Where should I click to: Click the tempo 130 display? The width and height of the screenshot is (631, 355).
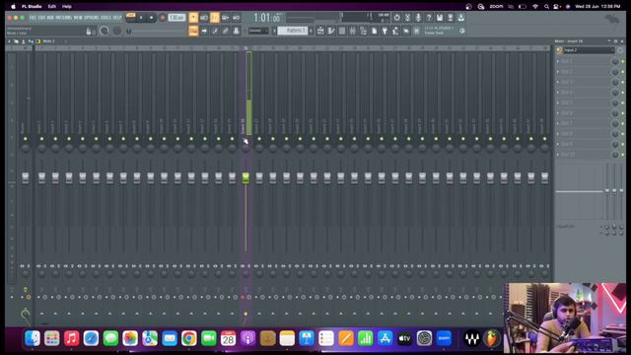point(176,18)
